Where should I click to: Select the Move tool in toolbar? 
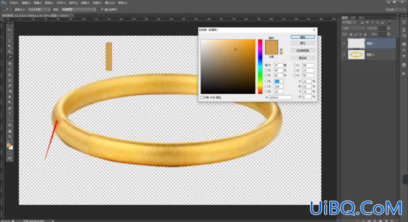click(x=10, y=29)
